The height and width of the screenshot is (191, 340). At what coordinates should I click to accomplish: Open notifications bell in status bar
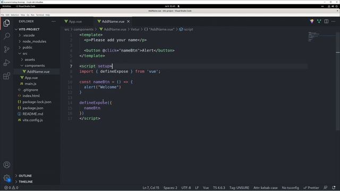click(334, 187)
